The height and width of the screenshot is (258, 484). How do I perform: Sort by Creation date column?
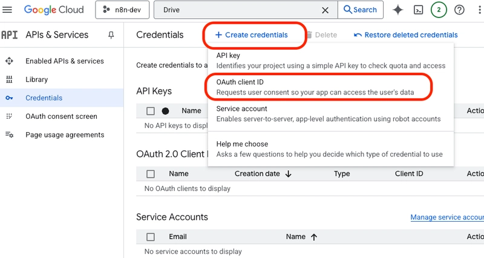pyautogui.click(x=257, y=174)
